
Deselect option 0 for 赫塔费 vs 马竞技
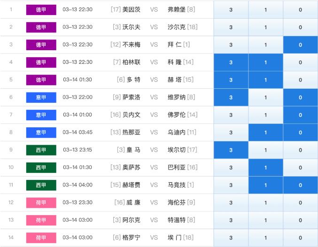pyautogui.click(x=300, y=185)
